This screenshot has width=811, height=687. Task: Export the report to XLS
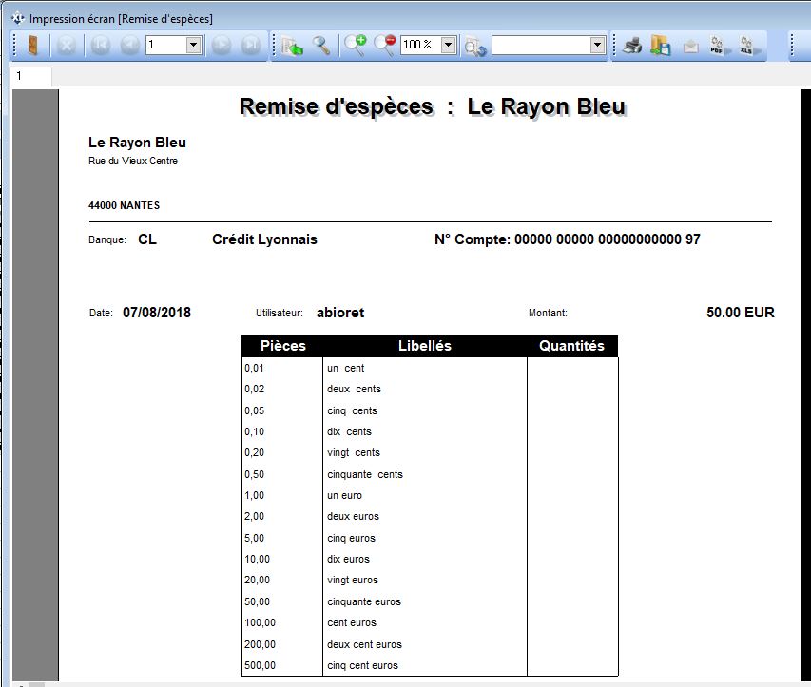point(747,46)
